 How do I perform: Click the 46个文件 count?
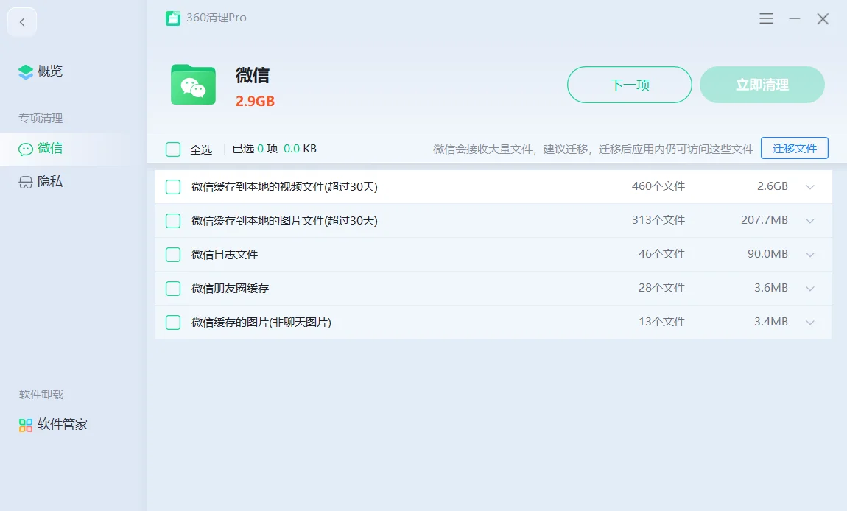coord(661,254)
